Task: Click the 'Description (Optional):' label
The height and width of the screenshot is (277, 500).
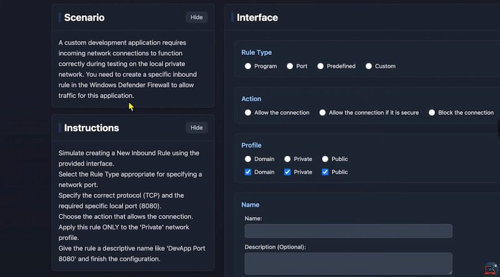Action: (x=275, y=247)
